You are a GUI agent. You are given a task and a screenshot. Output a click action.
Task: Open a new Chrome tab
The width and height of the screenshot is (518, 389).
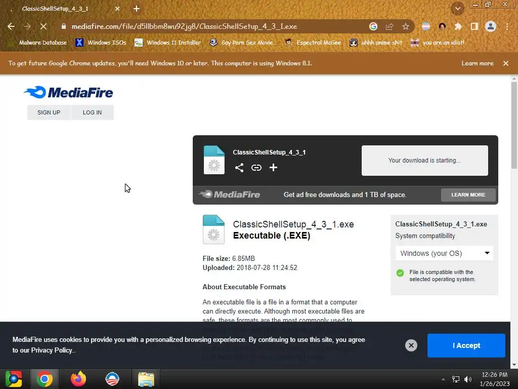[137, 9]
